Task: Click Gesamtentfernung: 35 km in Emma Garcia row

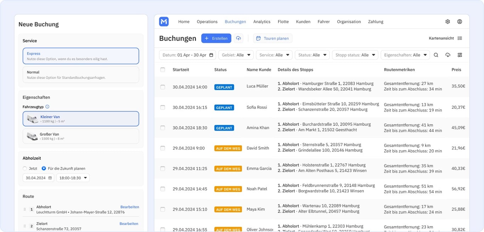Action: [x=409, y=166]
